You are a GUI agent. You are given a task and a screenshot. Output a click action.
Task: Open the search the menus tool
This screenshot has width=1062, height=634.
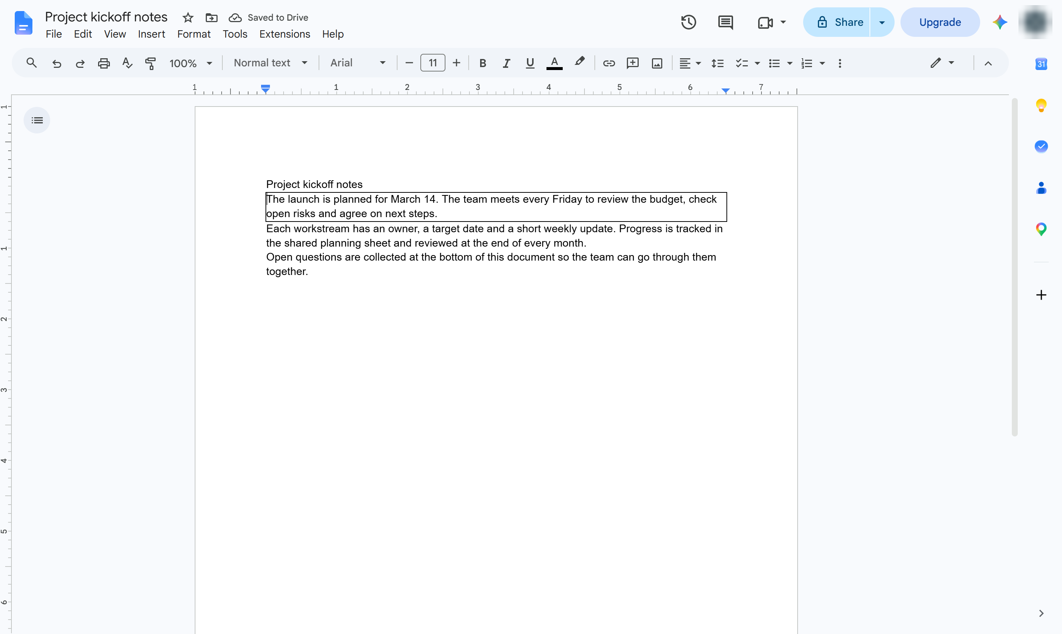[31, 63]
